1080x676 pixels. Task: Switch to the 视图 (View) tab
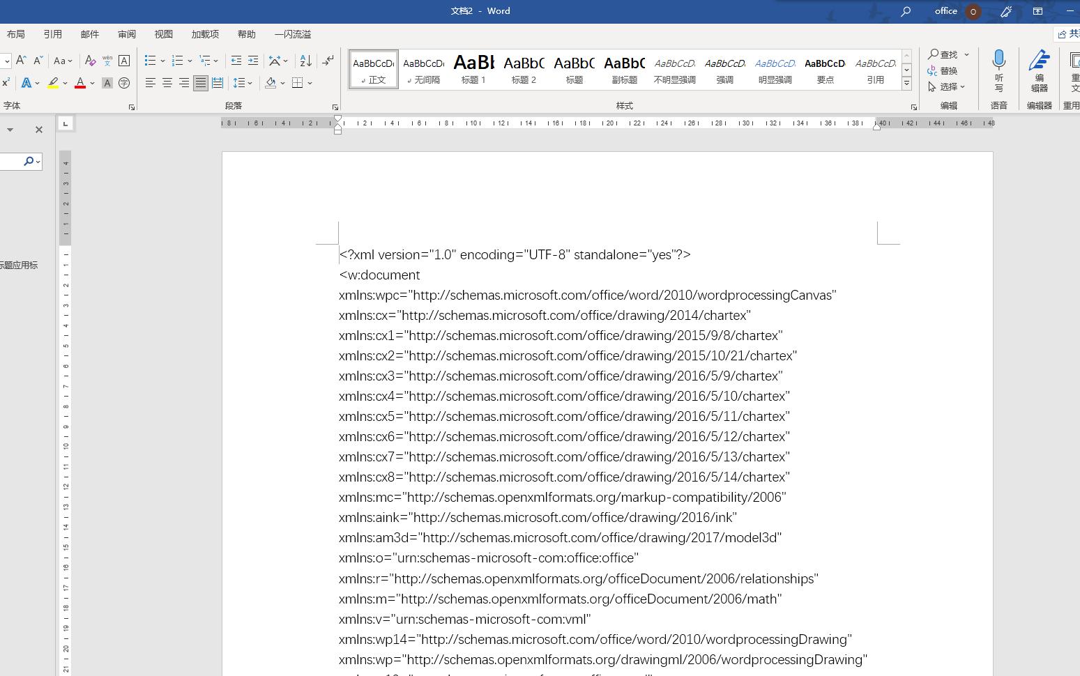click(x=164, y=34)
